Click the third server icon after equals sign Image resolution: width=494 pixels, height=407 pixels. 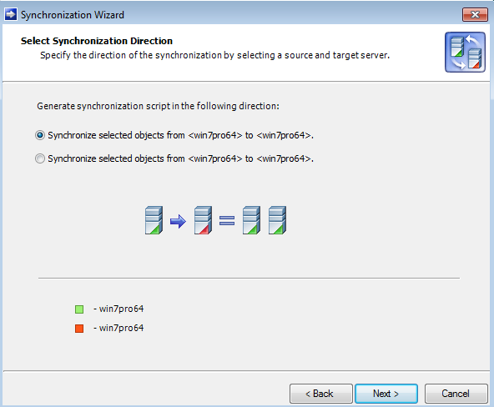pos(251,220)
